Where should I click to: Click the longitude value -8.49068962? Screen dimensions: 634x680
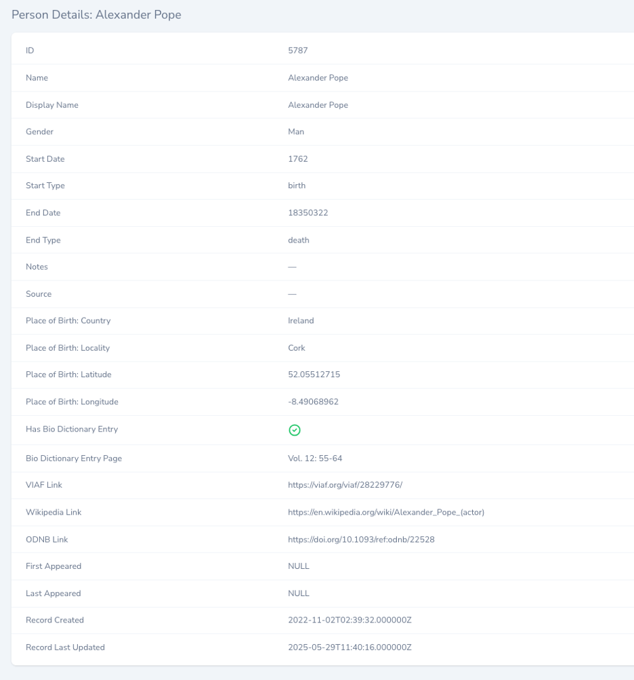coord(313,402)
